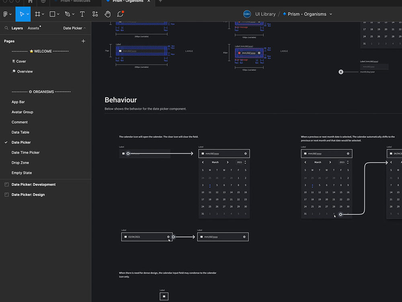Switch to the Layers tab
The width and height of the screenshot is (402, 302).
[17, 28]
